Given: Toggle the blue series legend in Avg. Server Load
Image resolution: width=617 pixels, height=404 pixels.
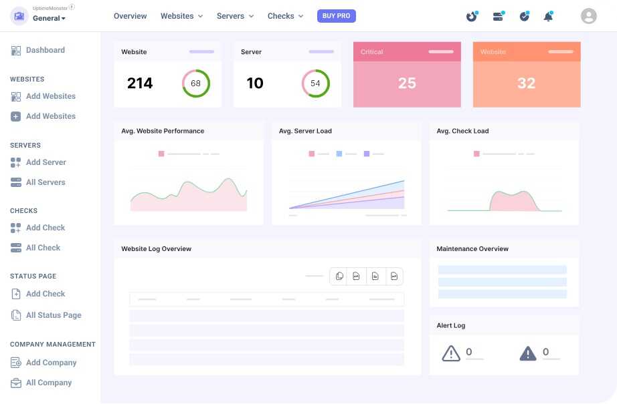Looking at the screenshot, I should (x=340, y=153).
